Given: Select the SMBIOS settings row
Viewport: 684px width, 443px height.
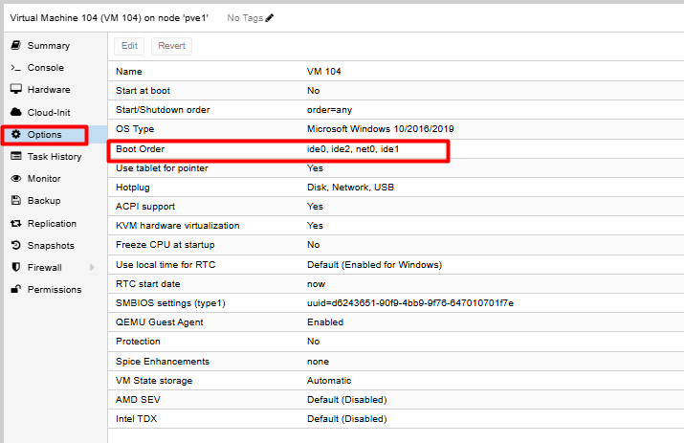Looking at the screenshot, I should point(396,303).
